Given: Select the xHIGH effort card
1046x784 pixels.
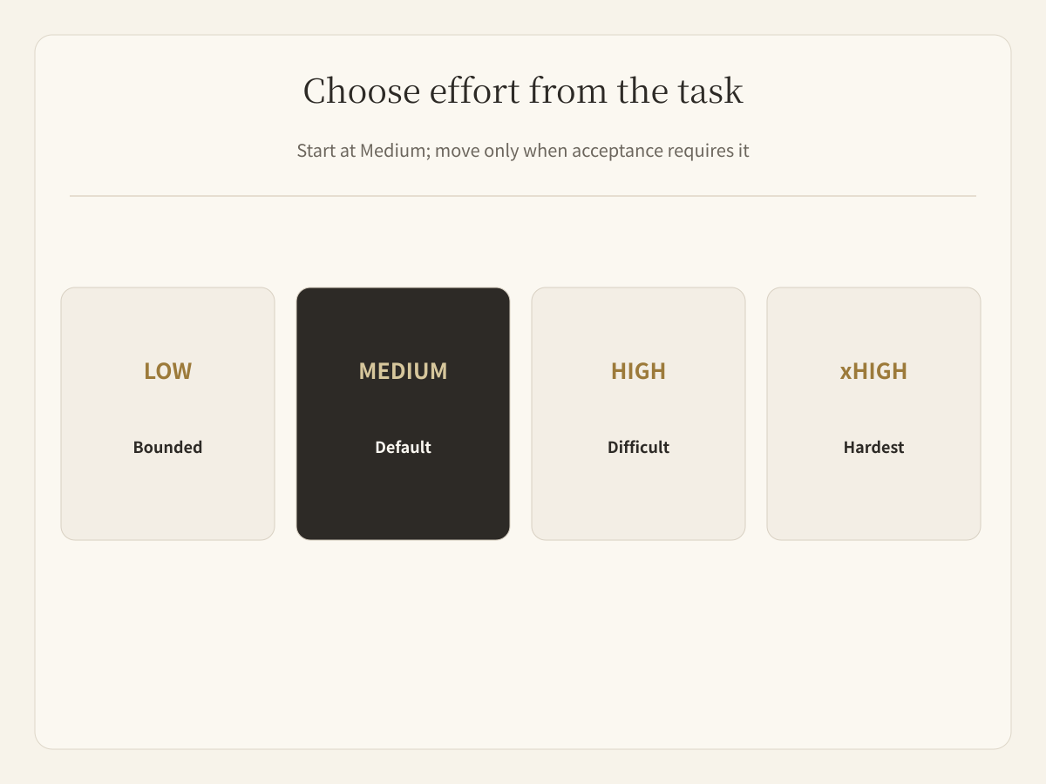Looking at the screenshot, I should coord(873,414).
